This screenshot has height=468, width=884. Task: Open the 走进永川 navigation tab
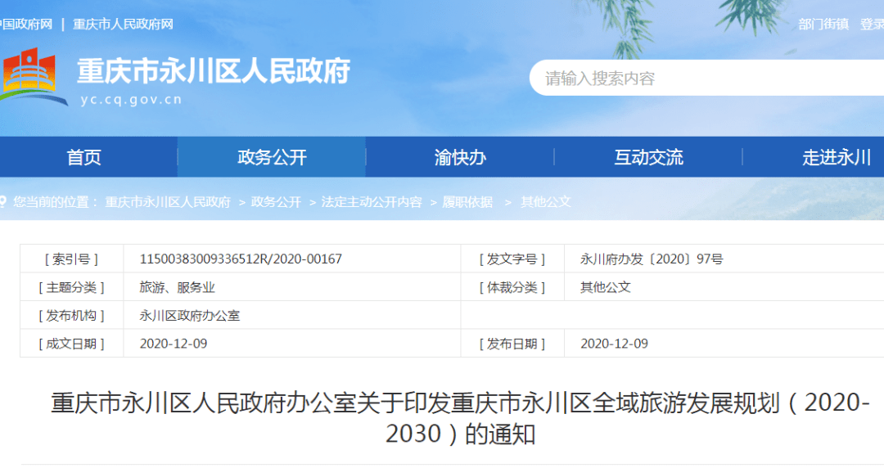[x=837, y=157]
